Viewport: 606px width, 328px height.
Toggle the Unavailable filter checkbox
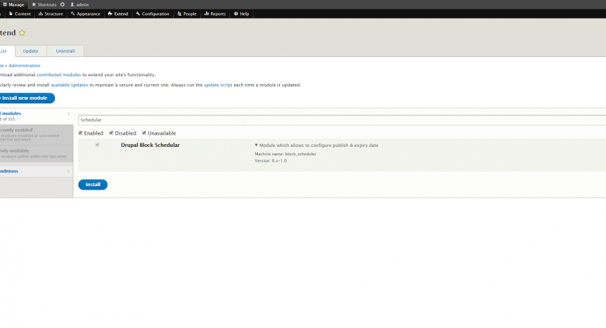(x=144, y=133)
